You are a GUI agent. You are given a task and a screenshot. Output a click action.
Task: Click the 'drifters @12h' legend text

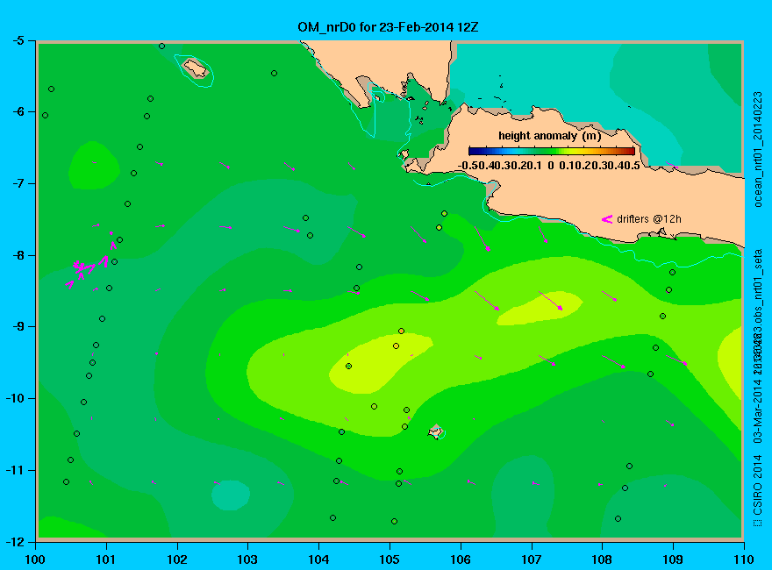pos(649,219)
